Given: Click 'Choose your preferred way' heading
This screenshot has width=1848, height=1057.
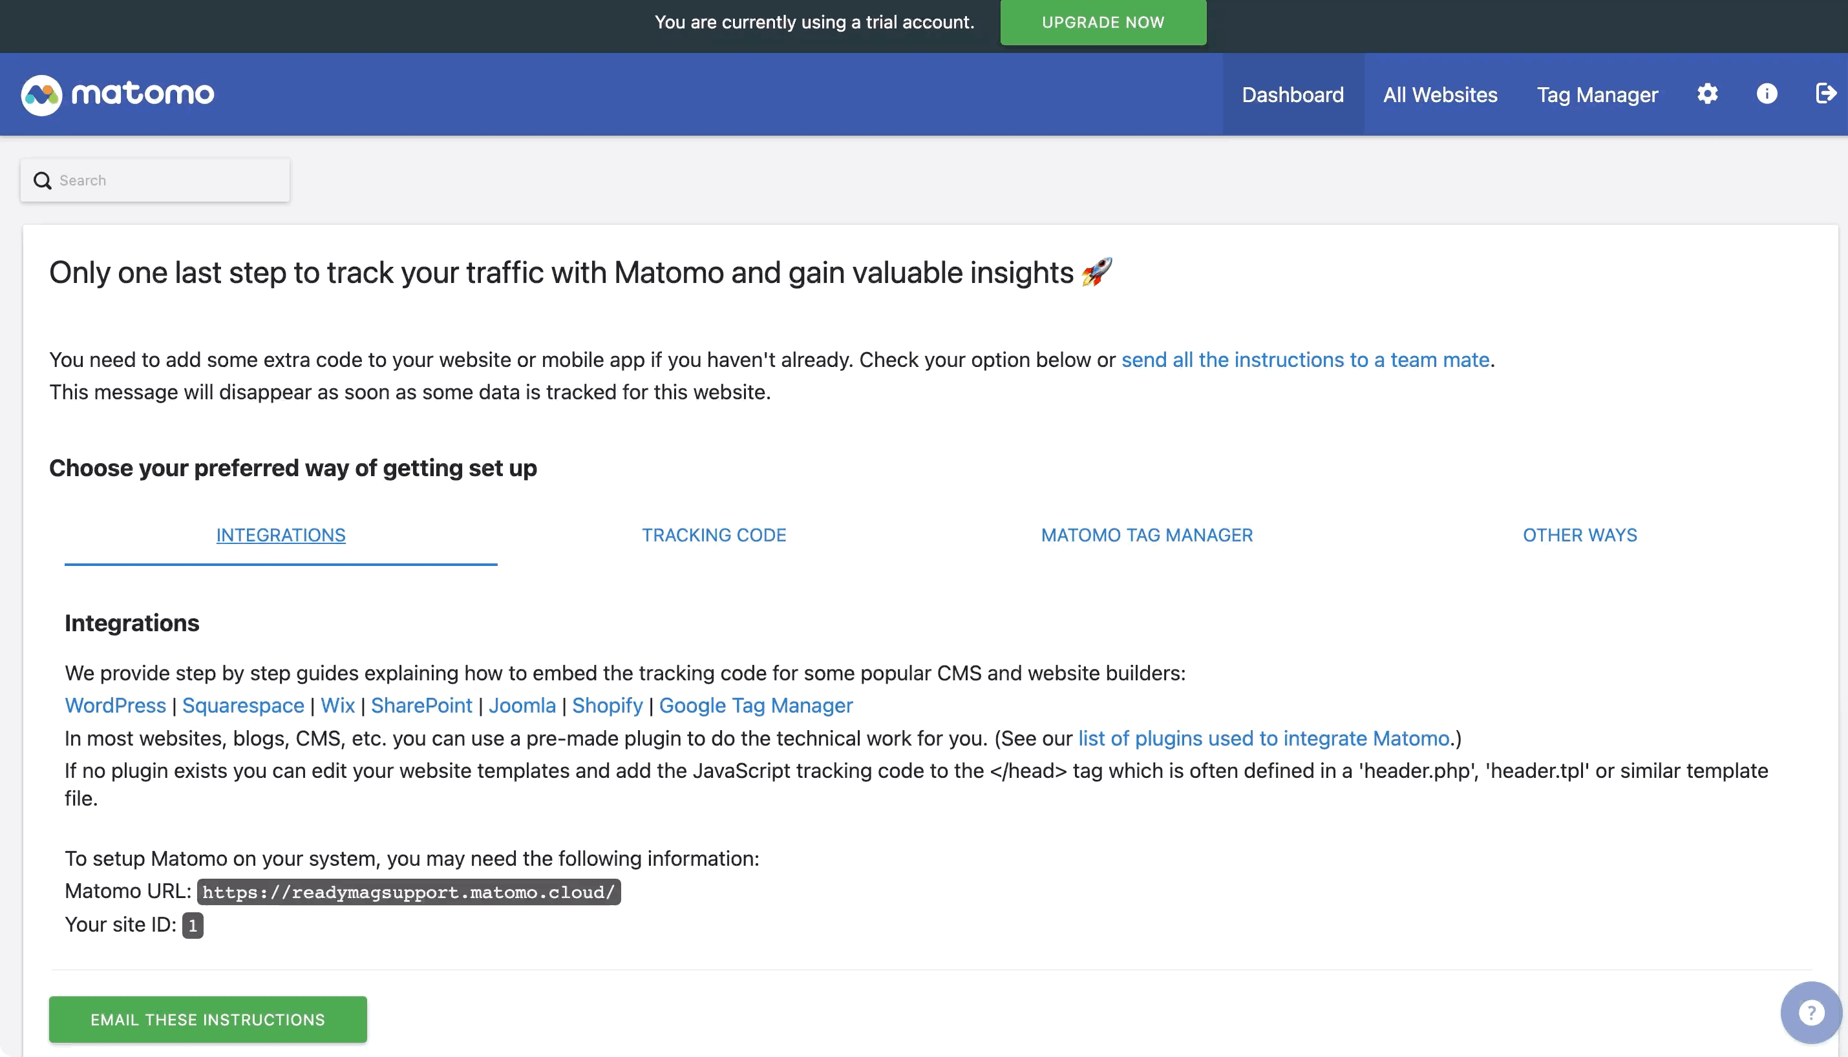Looking at the screenshot, I should click(293, 468).
